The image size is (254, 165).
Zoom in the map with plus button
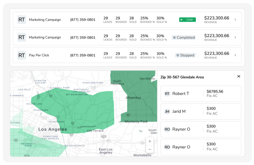(x=150, y=141)
